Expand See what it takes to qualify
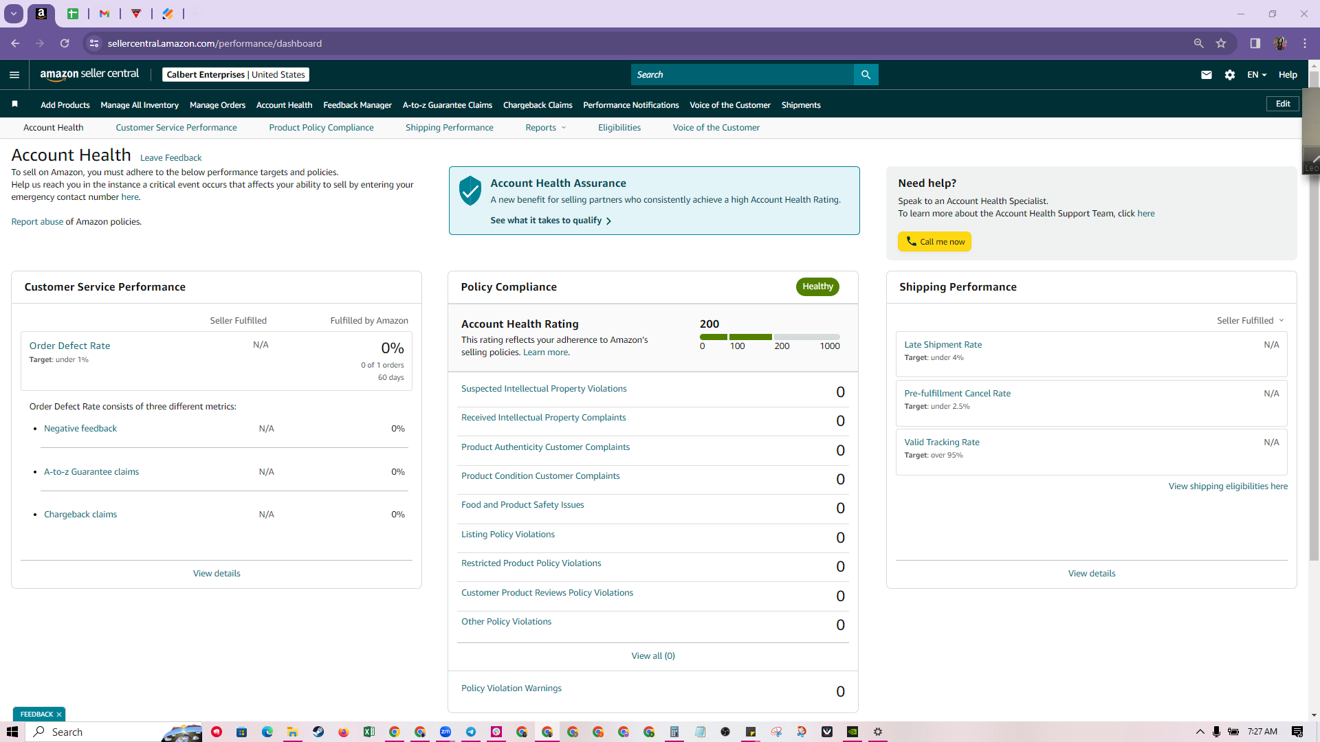 (551, 221)
